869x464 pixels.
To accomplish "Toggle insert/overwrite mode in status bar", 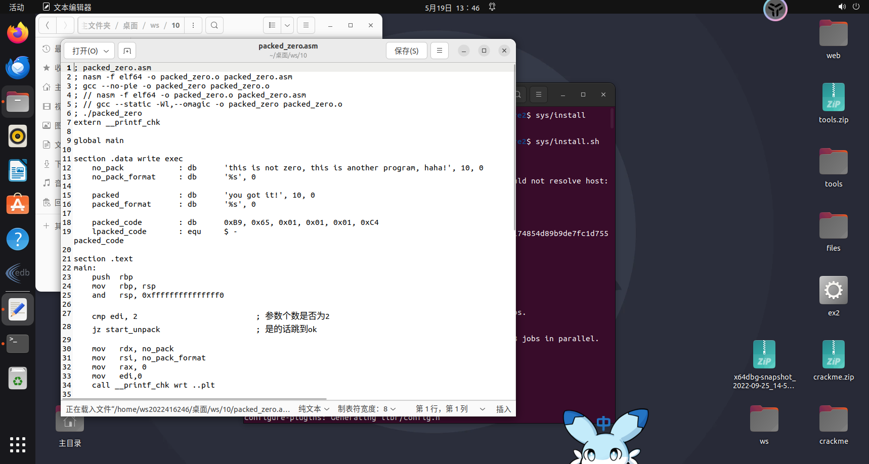I will pyautogui.click(x=503, y=409).
